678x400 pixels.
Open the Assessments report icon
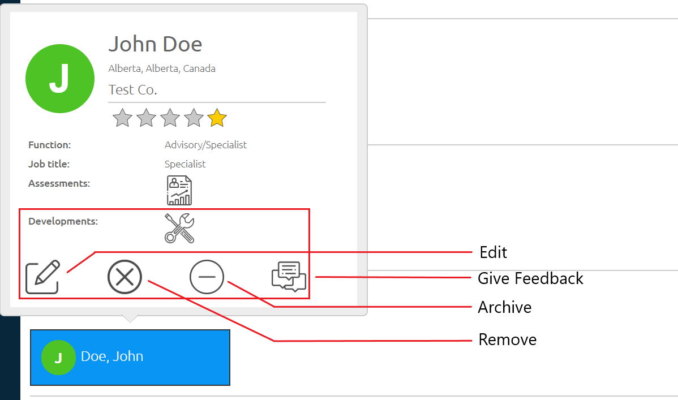pos(179,190)
